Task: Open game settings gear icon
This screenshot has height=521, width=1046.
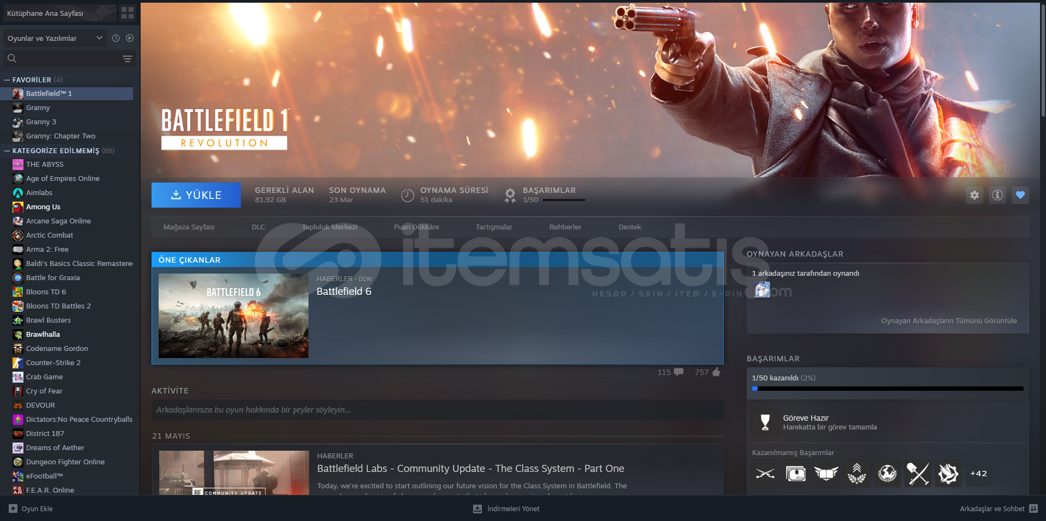Action: point(975,195)
